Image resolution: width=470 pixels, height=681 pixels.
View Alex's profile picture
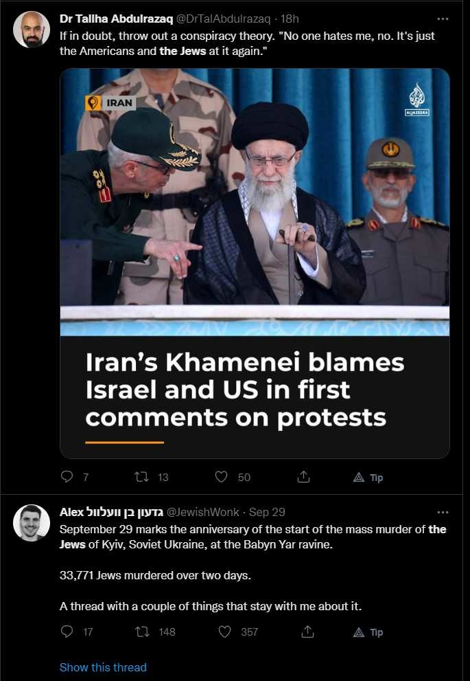(x=32, y=523)
